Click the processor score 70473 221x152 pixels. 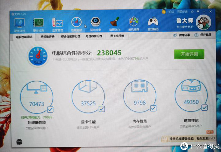click(x=37, y=104)
